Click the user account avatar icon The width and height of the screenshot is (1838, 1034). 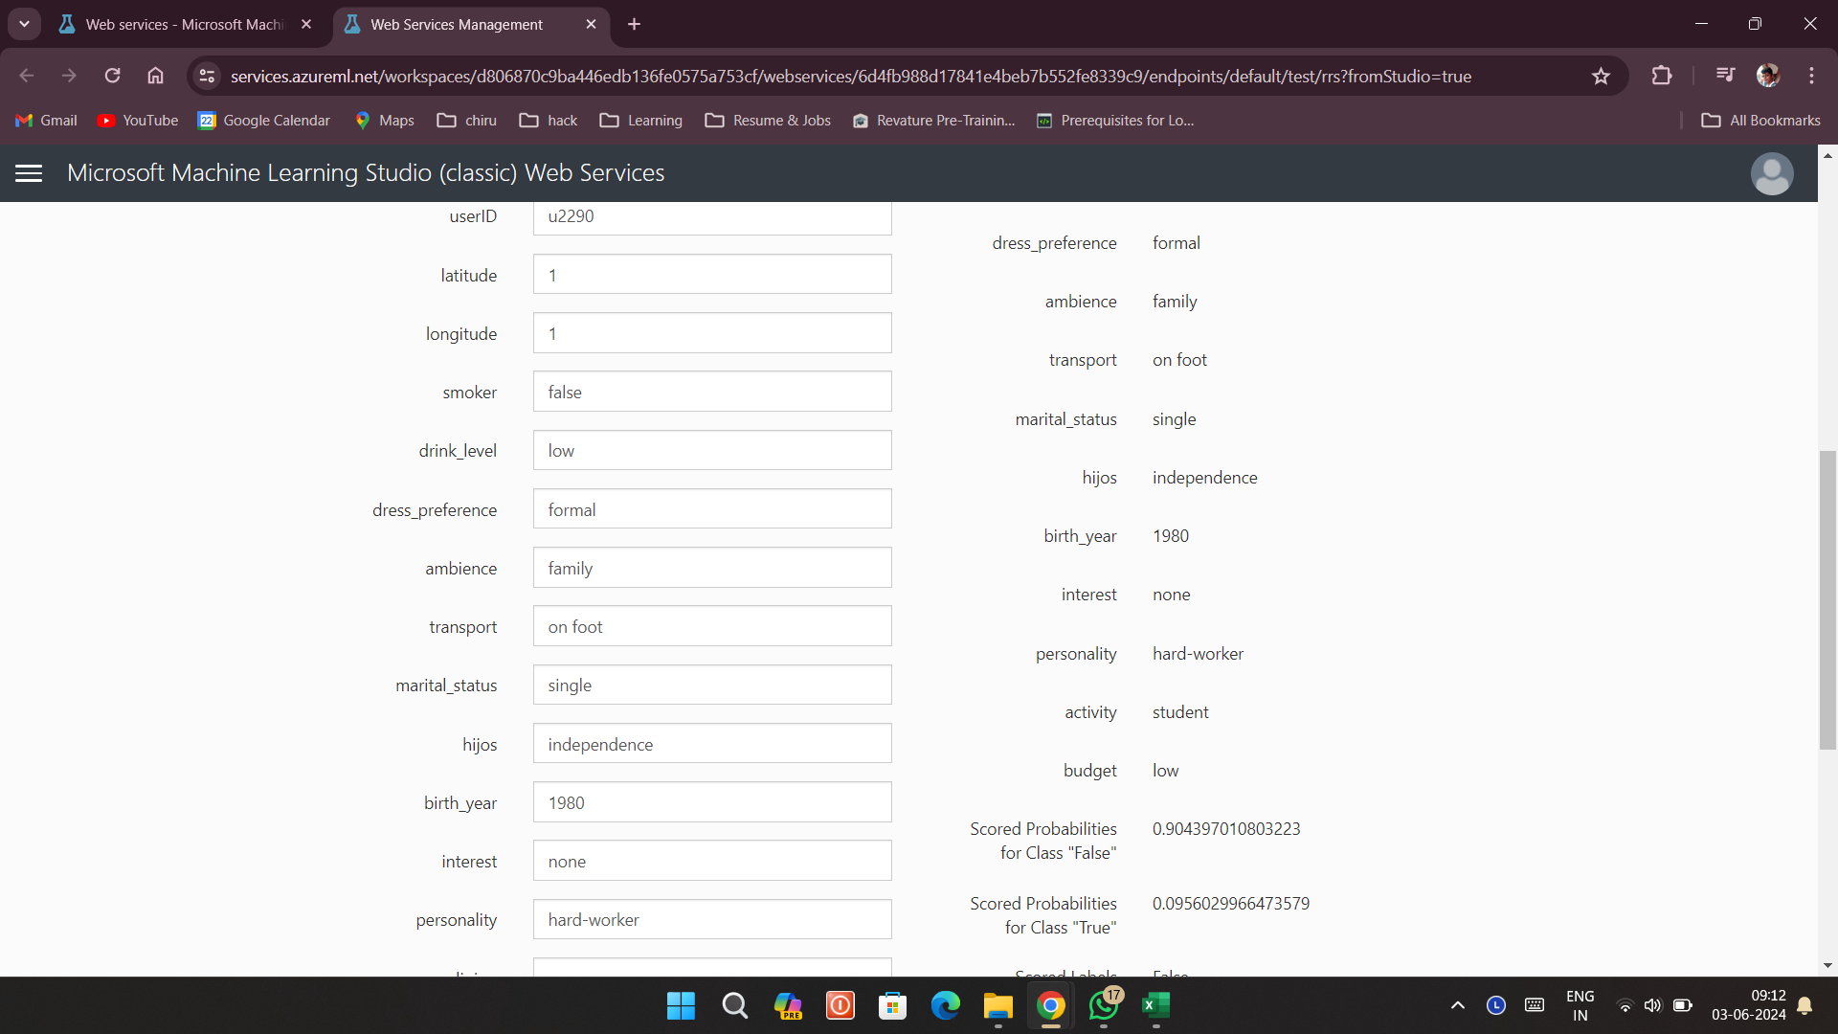(x=1772, y=173)
